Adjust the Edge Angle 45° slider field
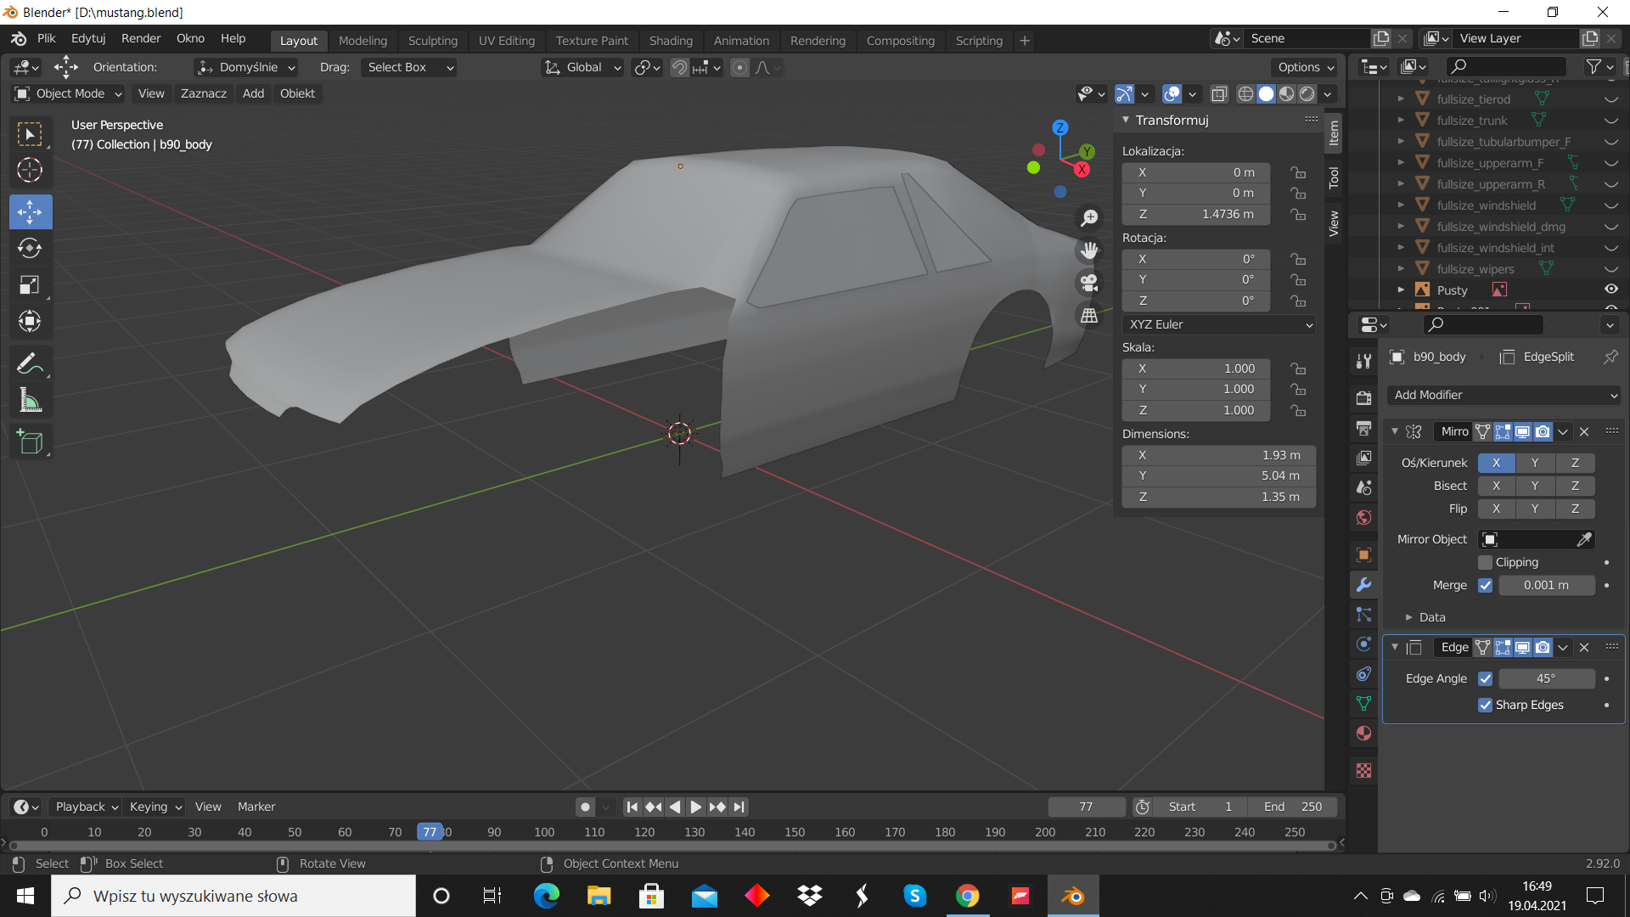Image resolution: width=1630 pixels, height=917 pixels. 1546,678
